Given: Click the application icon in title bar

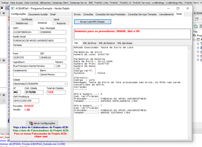Looking at the screenshot, I should pos(13,8).
